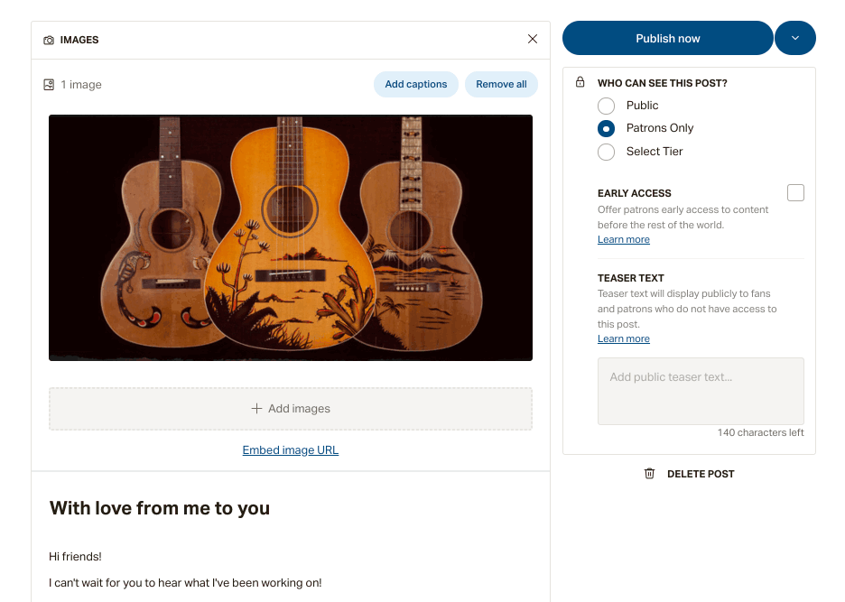Click the uploaded guitars image thumbnail
This screenshot has width=845, height=602.
point(291,237)
